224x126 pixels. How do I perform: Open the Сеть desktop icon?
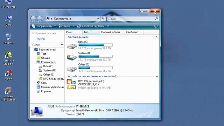(8, 21)
